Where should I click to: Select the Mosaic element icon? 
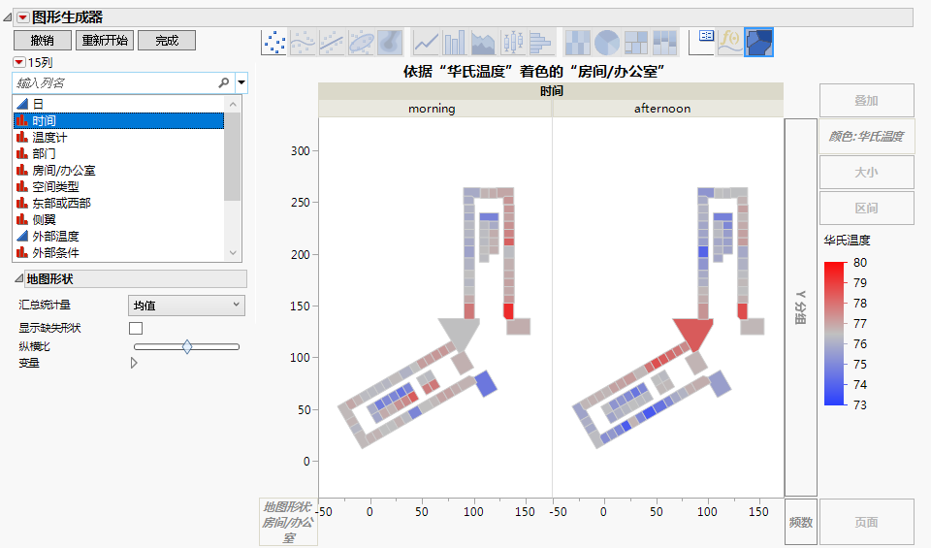point(664,43)
